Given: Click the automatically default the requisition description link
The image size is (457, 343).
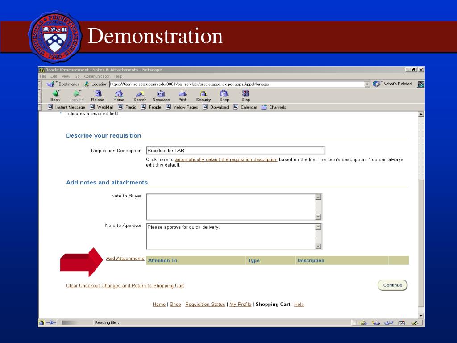Looking at the screenshot, I should (x=226, y=159).
